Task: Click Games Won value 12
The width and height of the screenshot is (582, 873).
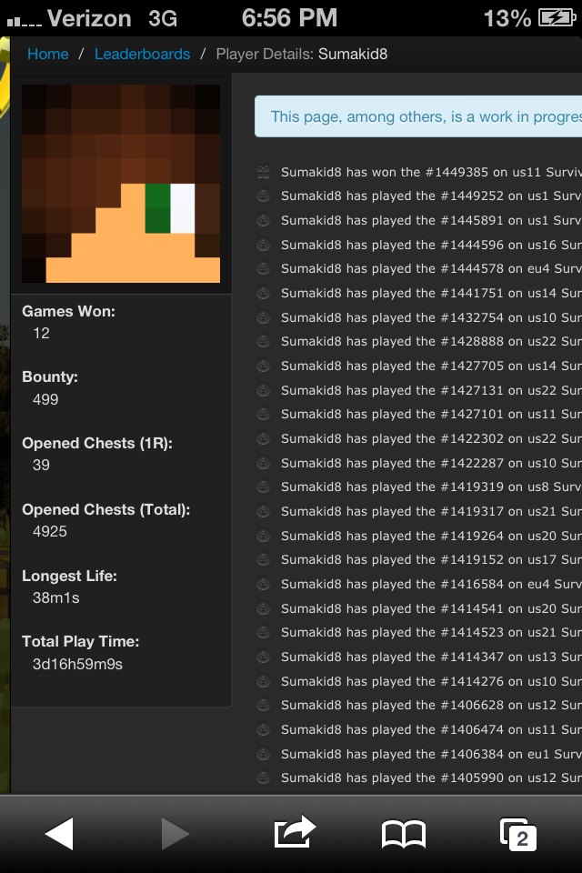Action: [x=41, y=334]
